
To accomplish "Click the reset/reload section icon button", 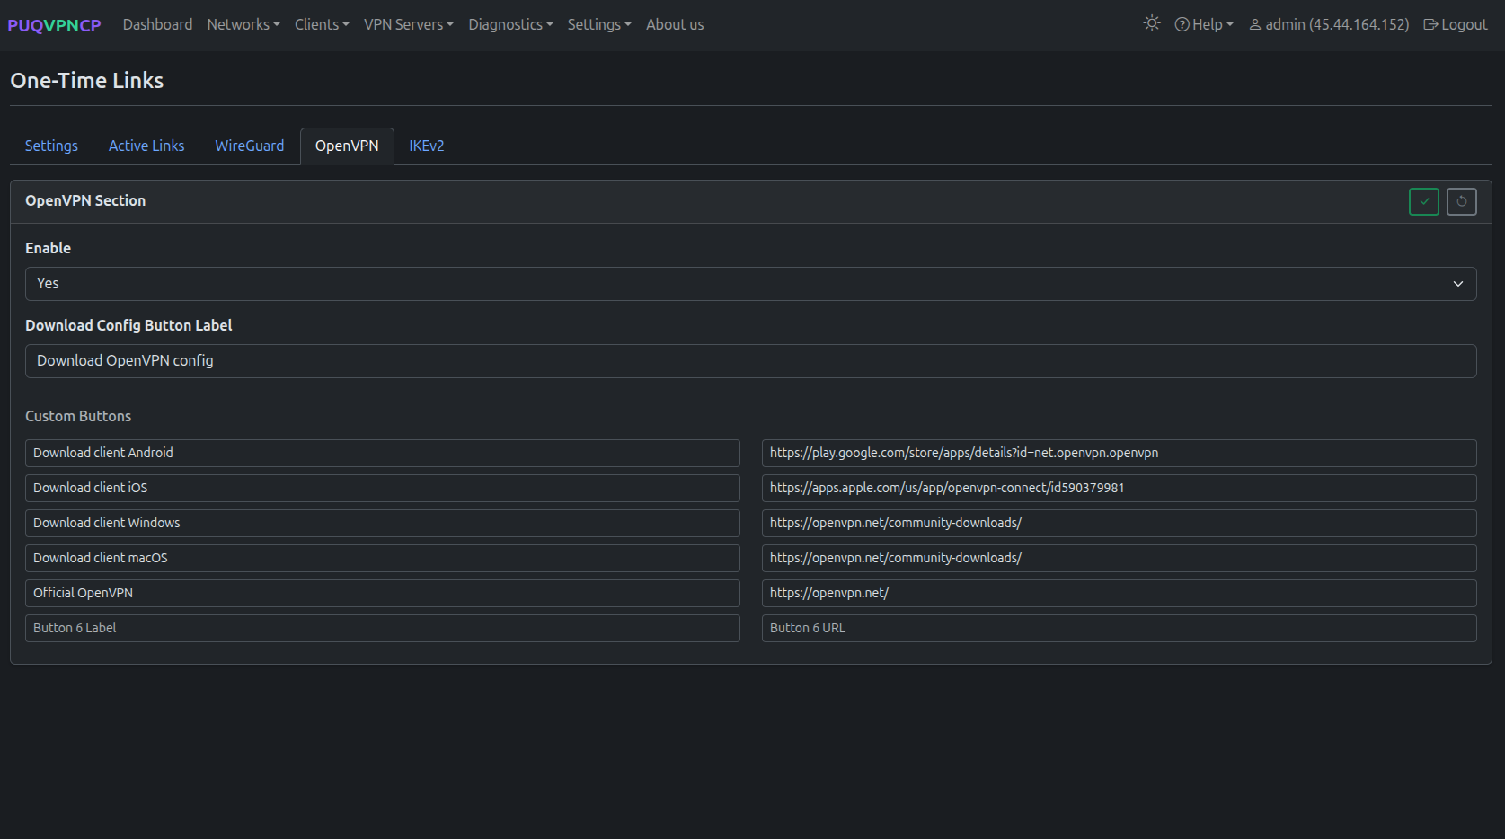I will click(1462, 201).
